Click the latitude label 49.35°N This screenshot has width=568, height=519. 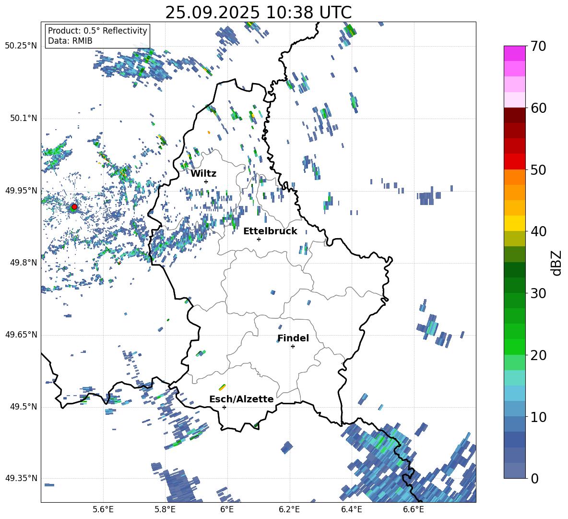[x=22, y=478]
